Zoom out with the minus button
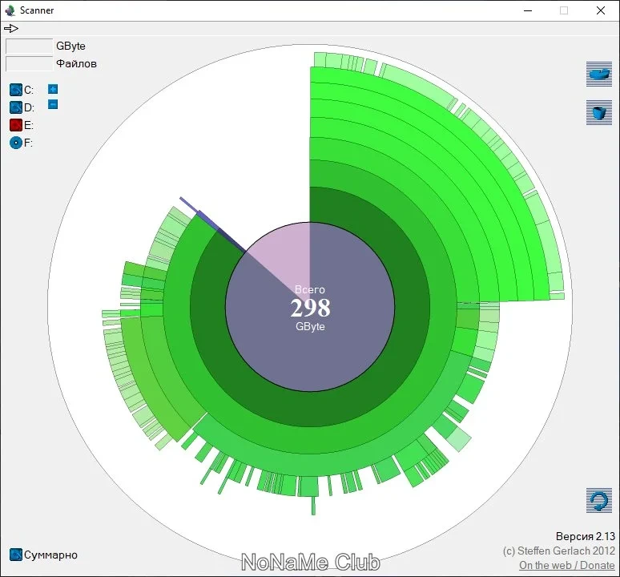 (53, 104)
